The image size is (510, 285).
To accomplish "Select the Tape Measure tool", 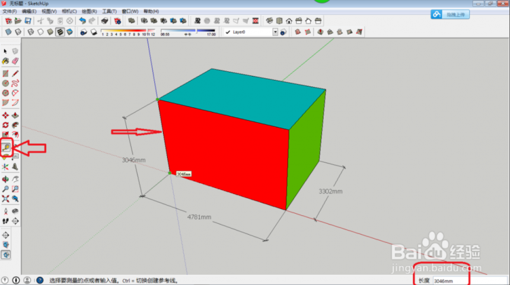I will coord(6,148).
